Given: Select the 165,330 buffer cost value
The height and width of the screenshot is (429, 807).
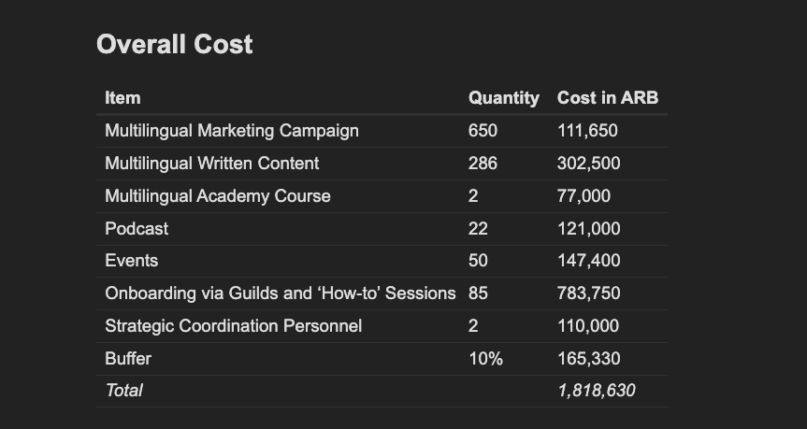Looking at the screenshot, I should [588, 359].
